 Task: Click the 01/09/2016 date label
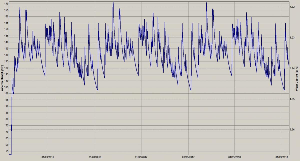click(x=95, y=157)
